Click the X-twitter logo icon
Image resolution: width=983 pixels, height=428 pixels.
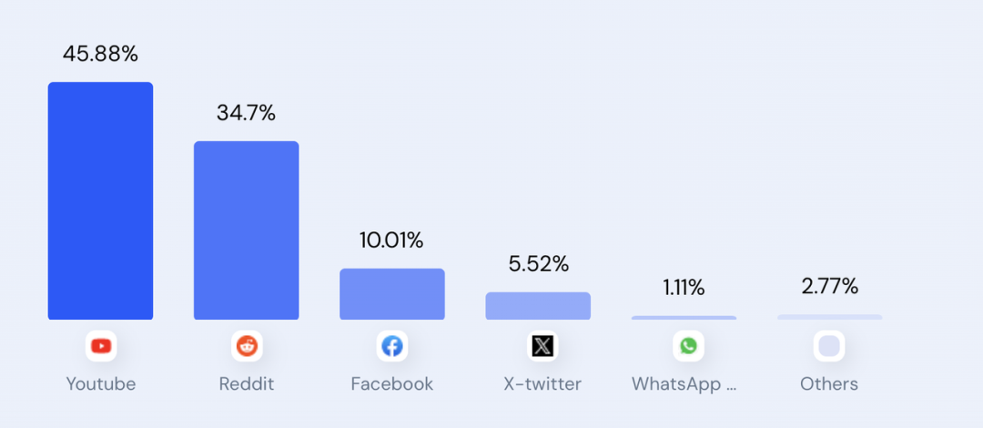[542, 346]
